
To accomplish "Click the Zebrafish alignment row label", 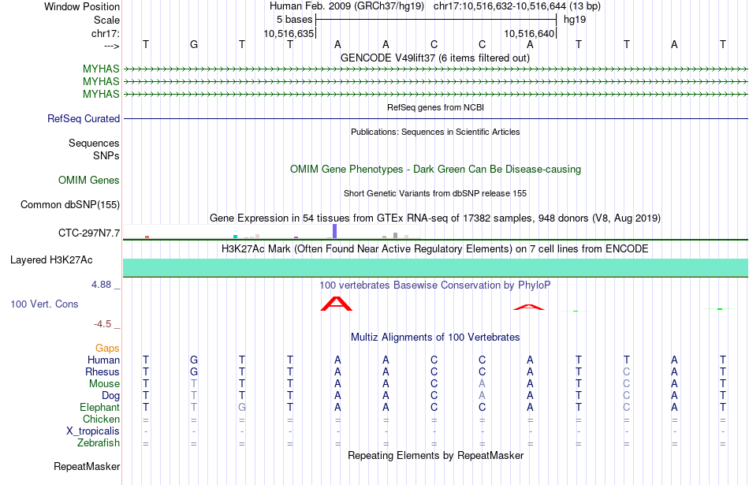I will pos(99,443).
